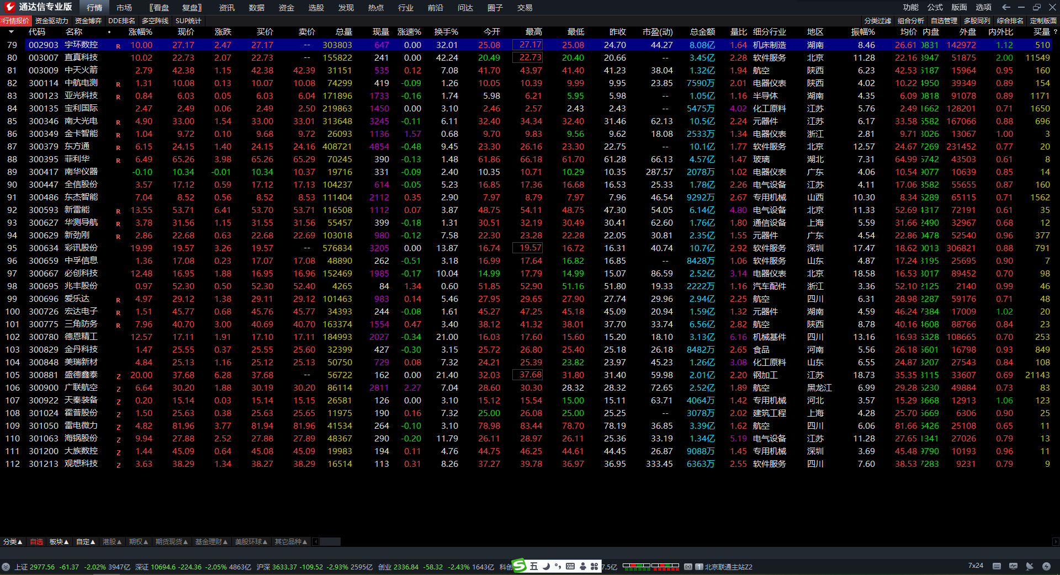The height and width of the screenshot is (575, 1060).
Task: Click the moon icon in IME bar
Action: pos(546,566)
